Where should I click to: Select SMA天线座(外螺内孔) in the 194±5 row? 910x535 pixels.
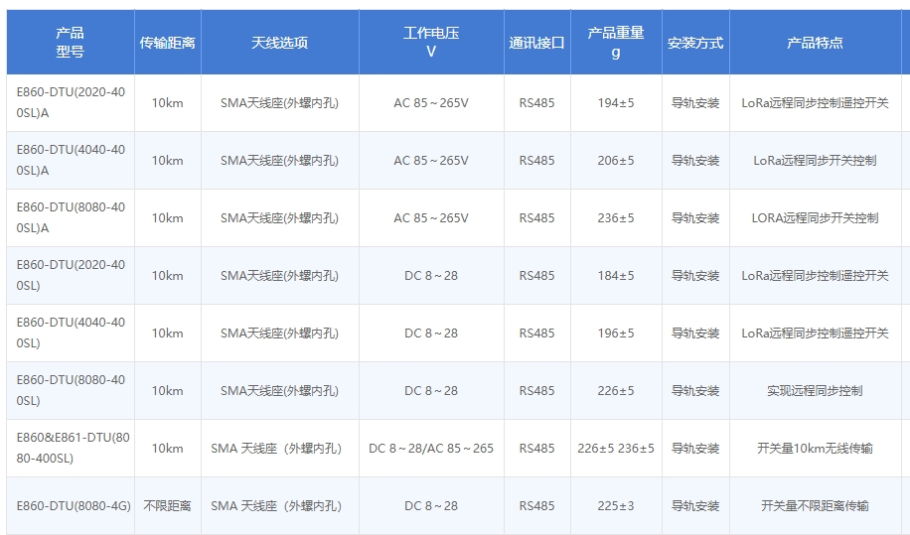(x=280, y=102)
